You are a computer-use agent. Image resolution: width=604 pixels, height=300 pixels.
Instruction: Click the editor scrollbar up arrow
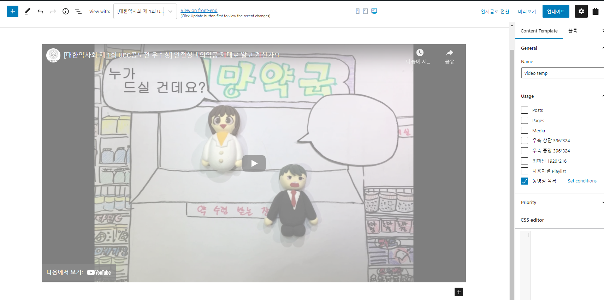[x=512, y=25]
